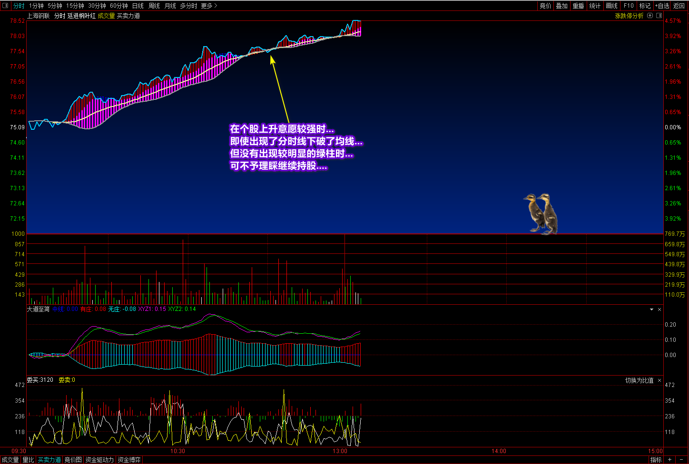689x464 pixels.
Task: Click the 叠加 overlay button
Action: point(562,6)
